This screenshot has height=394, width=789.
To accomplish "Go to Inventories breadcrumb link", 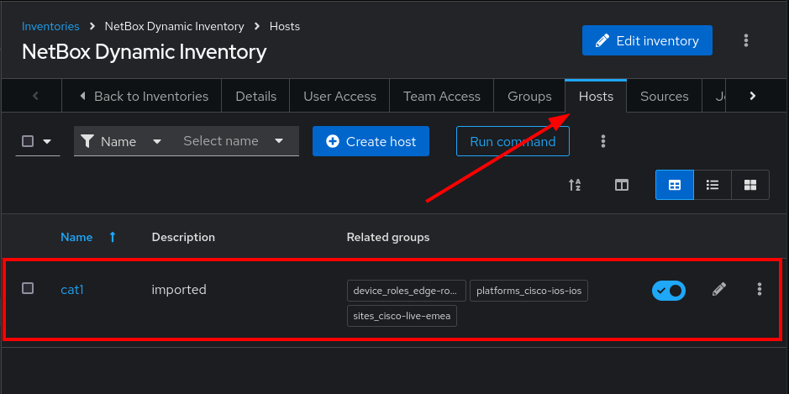I will [50, 26].
